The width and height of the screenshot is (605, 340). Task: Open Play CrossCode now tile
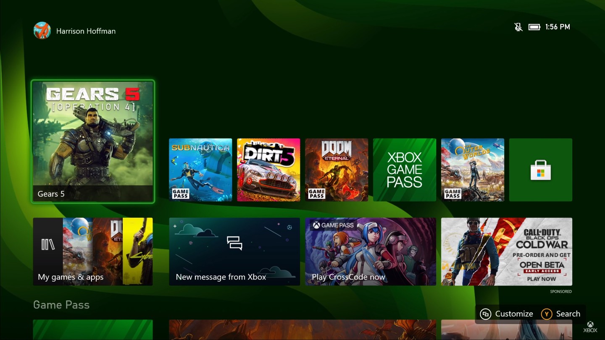click(371, 251)
